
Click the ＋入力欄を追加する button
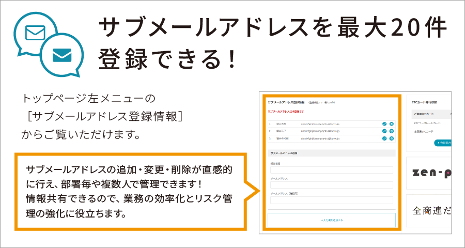(331, 220)
